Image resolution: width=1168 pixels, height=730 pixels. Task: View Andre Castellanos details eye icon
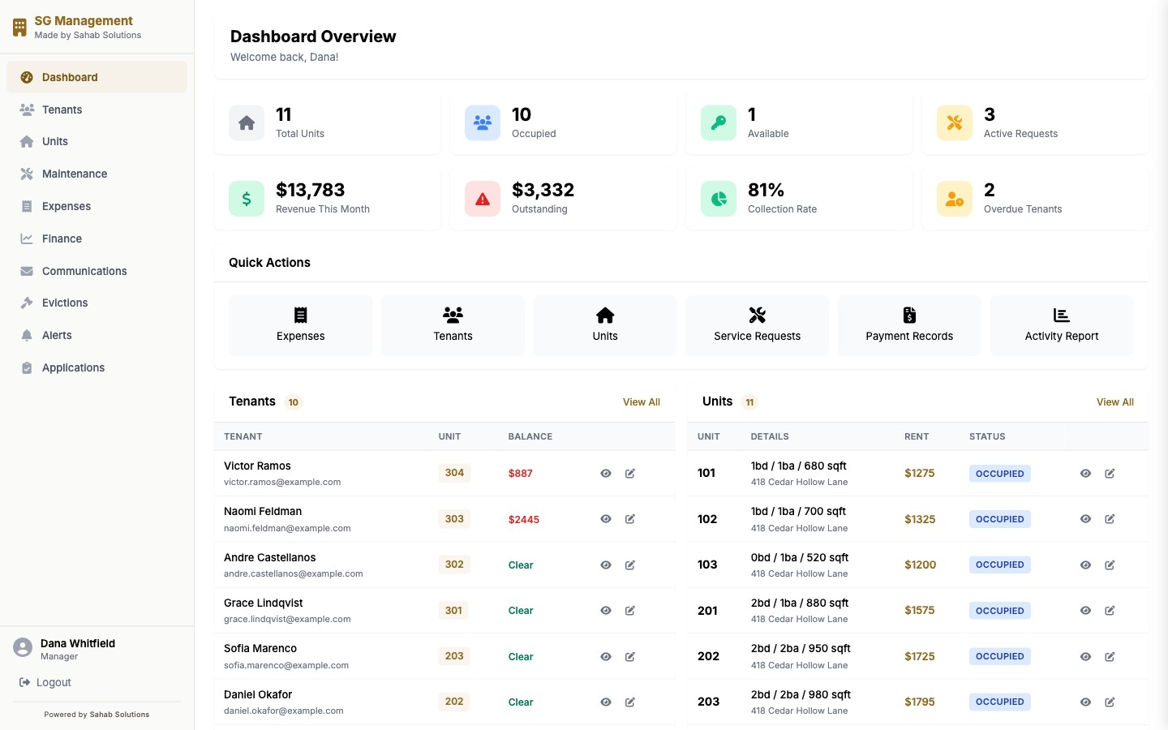pyautogui.click(x=606, y=565)
